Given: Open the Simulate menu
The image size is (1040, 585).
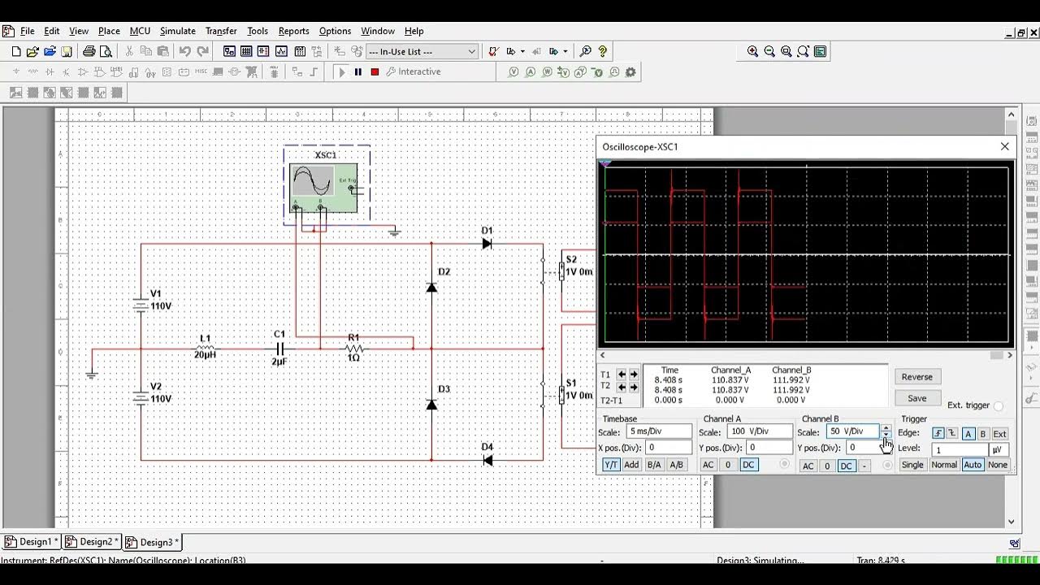Looking at the screenshot, I should point(177,31).
